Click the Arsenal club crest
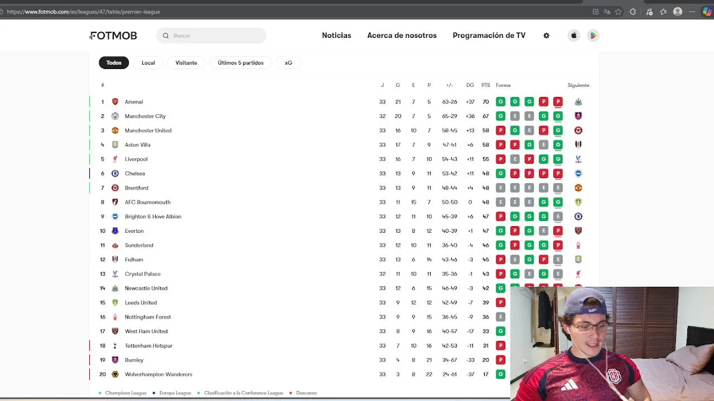The width and height of the screenshot is (714, 401). 115,102
